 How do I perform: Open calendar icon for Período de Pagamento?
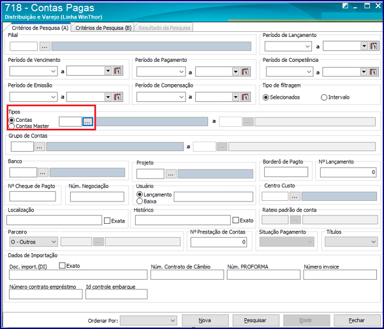(245, 71)
